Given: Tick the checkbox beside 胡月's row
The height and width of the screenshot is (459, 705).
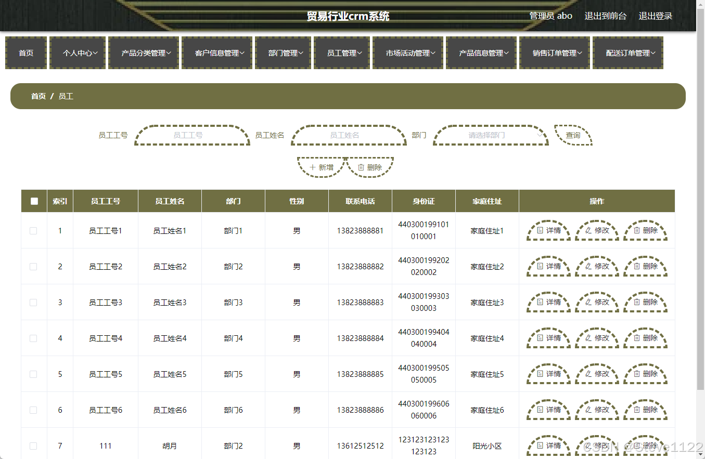Looking at the screenshot, I should [x=33, y=445].
